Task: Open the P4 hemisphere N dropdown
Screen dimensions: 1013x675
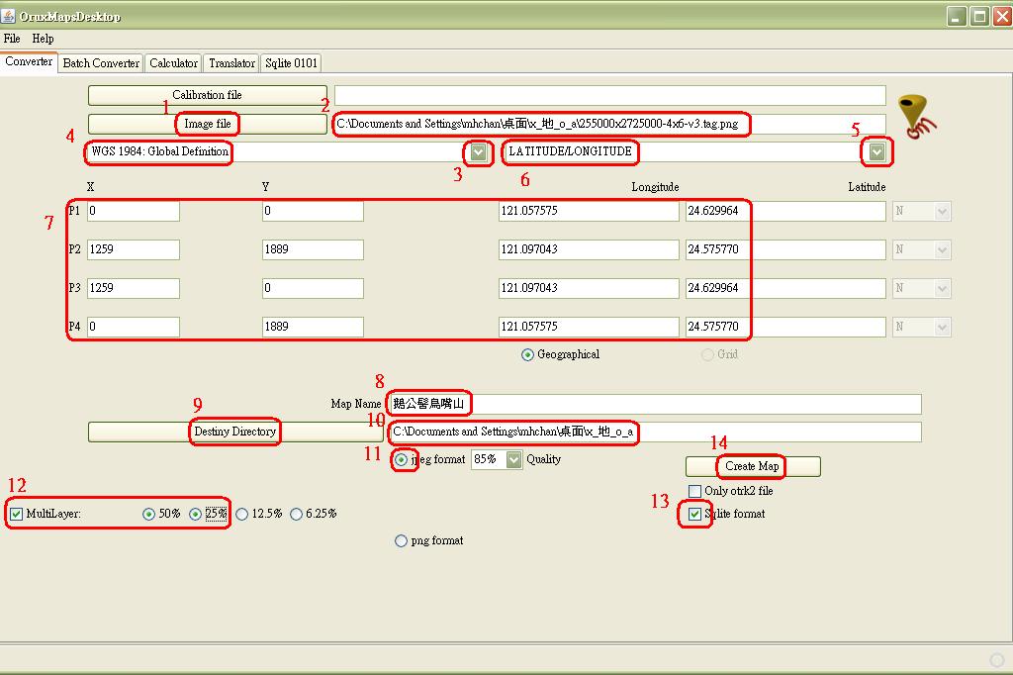Action: (922, 327)
